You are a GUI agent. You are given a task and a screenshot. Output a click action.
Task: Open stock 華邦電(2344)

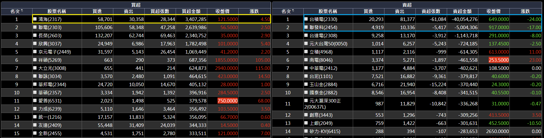click(x=52, y=84)
